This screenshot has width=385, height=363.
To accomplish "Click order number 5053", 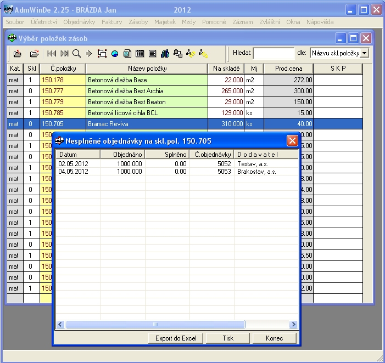I will [224, 172].
